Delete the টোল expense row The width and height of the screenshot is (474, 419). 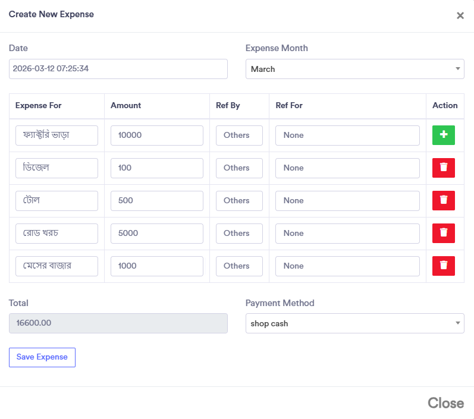click(443, 200)
